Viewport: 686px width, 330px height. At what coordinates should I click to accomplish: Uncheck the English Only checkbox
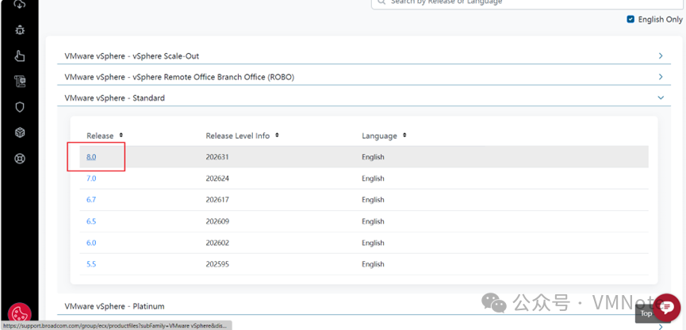(x=630, y=19)
